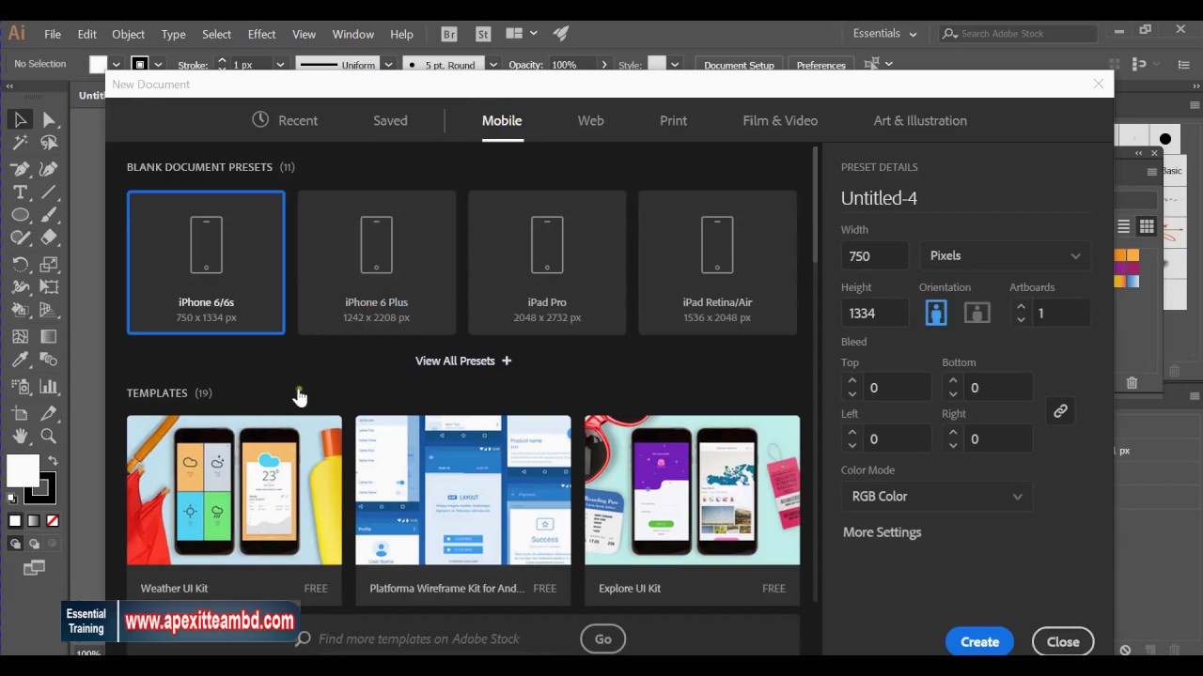Click the Width input field
1203x676 pixels.
(875, 255)
